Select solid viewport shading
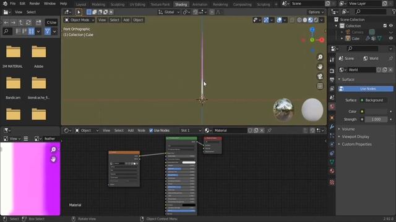 coord(305,20)
